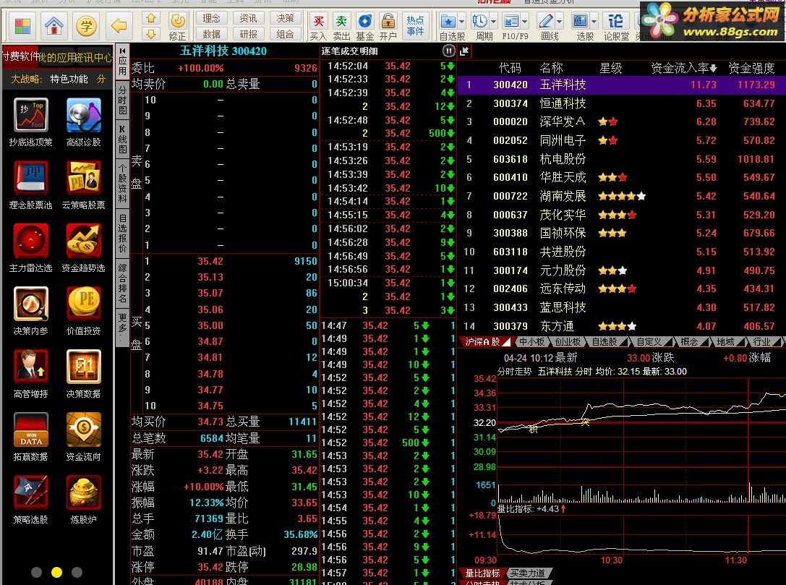The width and height of the screenshot is (786, 585).
Task: Open the 选股 stock picker icon
Action: coord(581,21)
